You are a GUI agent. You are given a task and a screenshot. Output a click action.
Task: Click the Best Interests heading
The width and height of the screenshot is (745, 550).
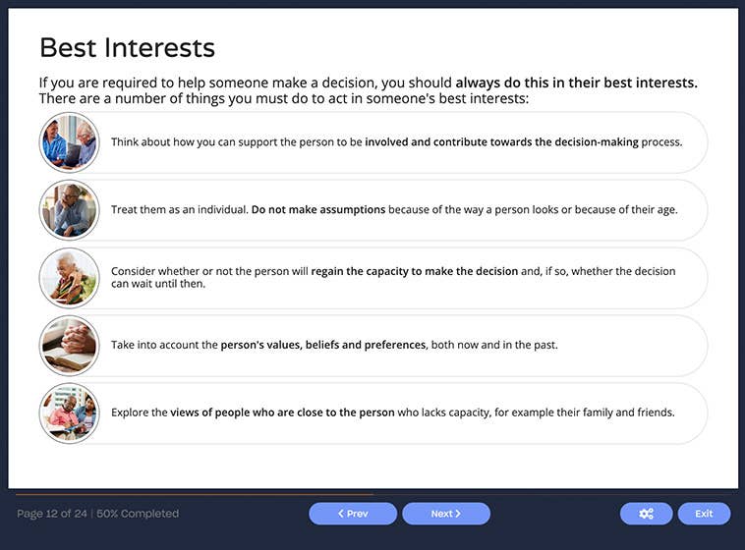coord(127,47)
